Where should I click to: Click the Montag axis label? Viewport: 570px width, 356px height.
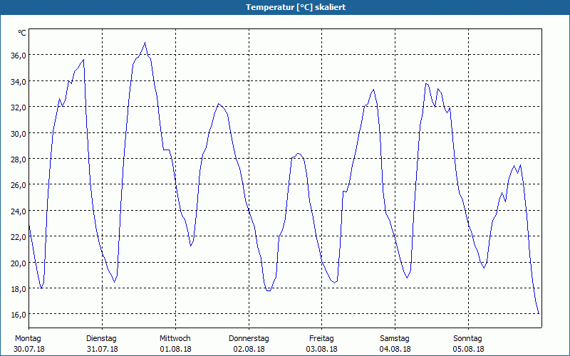[28, 339]
